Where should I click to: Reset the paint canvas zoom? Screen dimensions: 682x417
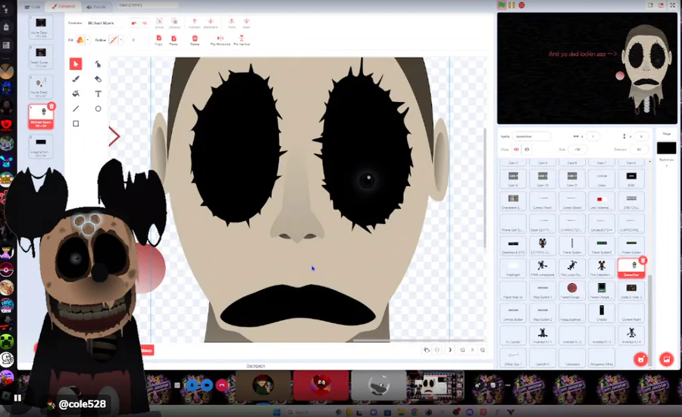point(472,350)
